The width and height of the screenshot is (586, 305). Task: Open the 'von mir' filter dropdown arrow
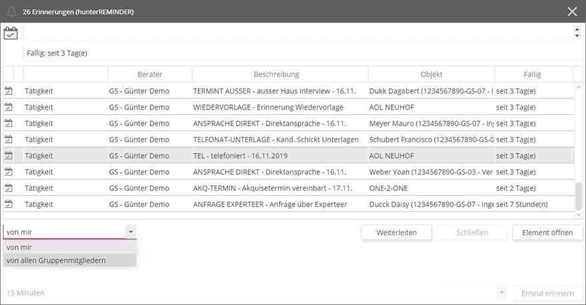pos(131,231)
